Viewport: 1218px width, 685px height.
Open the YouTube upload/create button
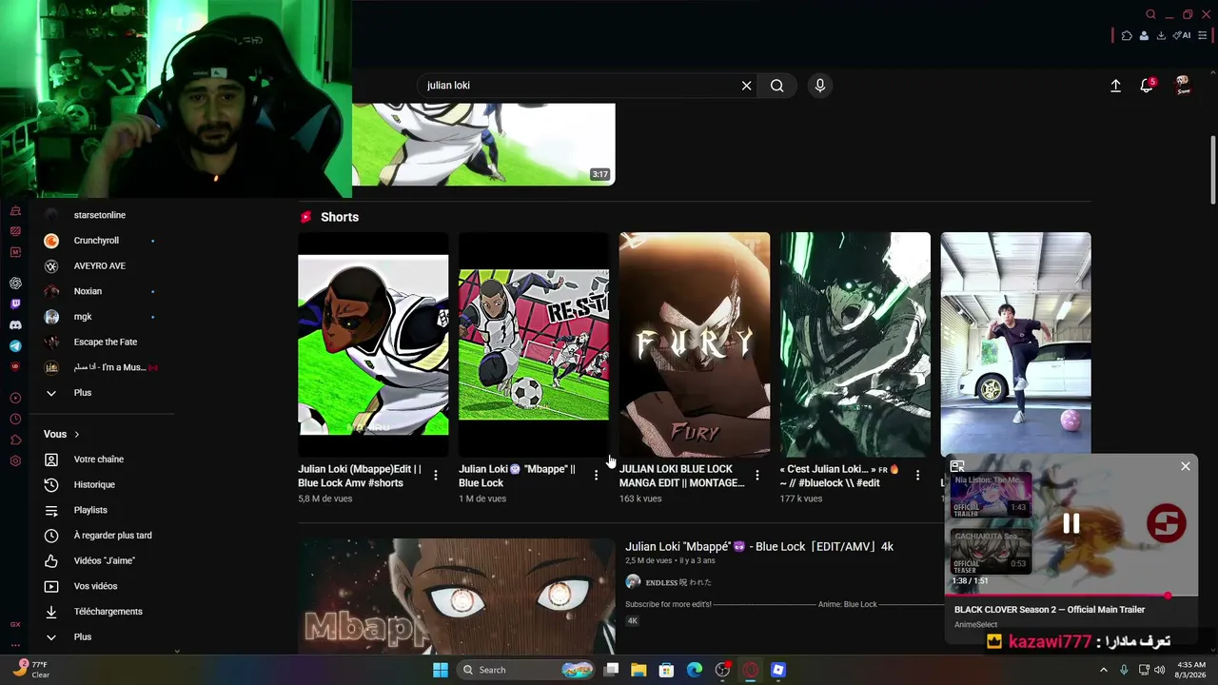tap(1116, 86)
